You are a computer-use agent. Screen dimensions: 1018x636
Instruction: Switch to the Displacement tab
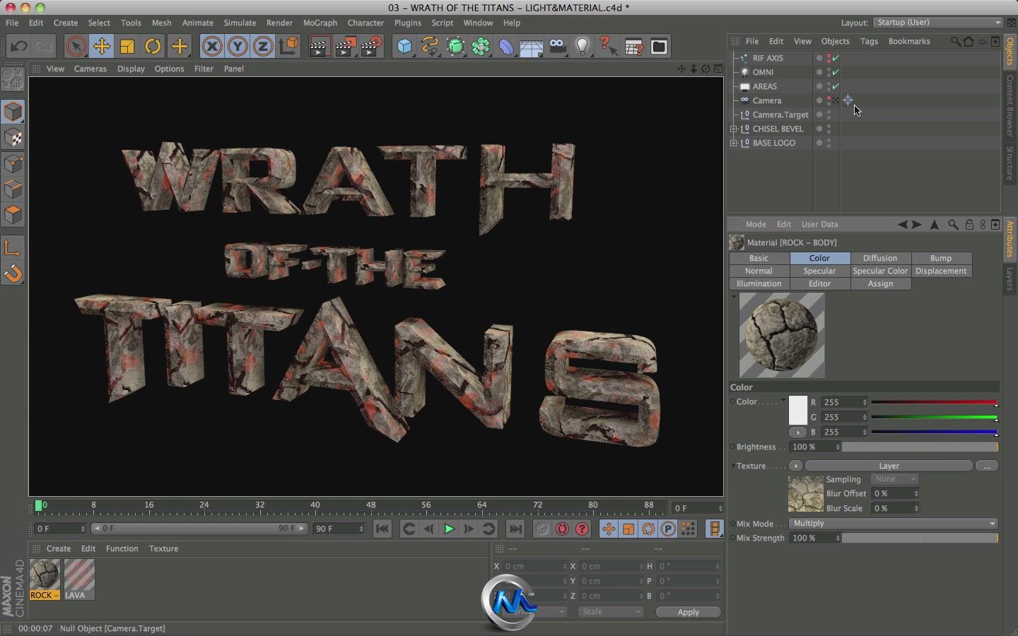tap(941, 271)
